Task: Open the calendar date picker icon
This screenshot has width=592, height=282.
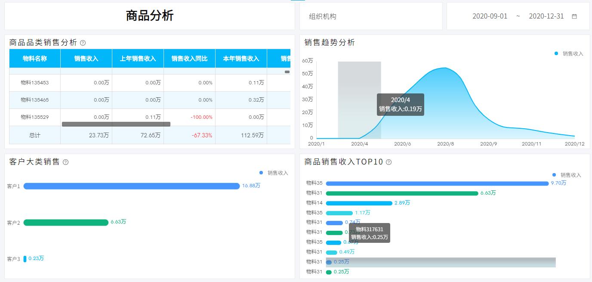Action: pyautogui.click(x=575, y=16)
